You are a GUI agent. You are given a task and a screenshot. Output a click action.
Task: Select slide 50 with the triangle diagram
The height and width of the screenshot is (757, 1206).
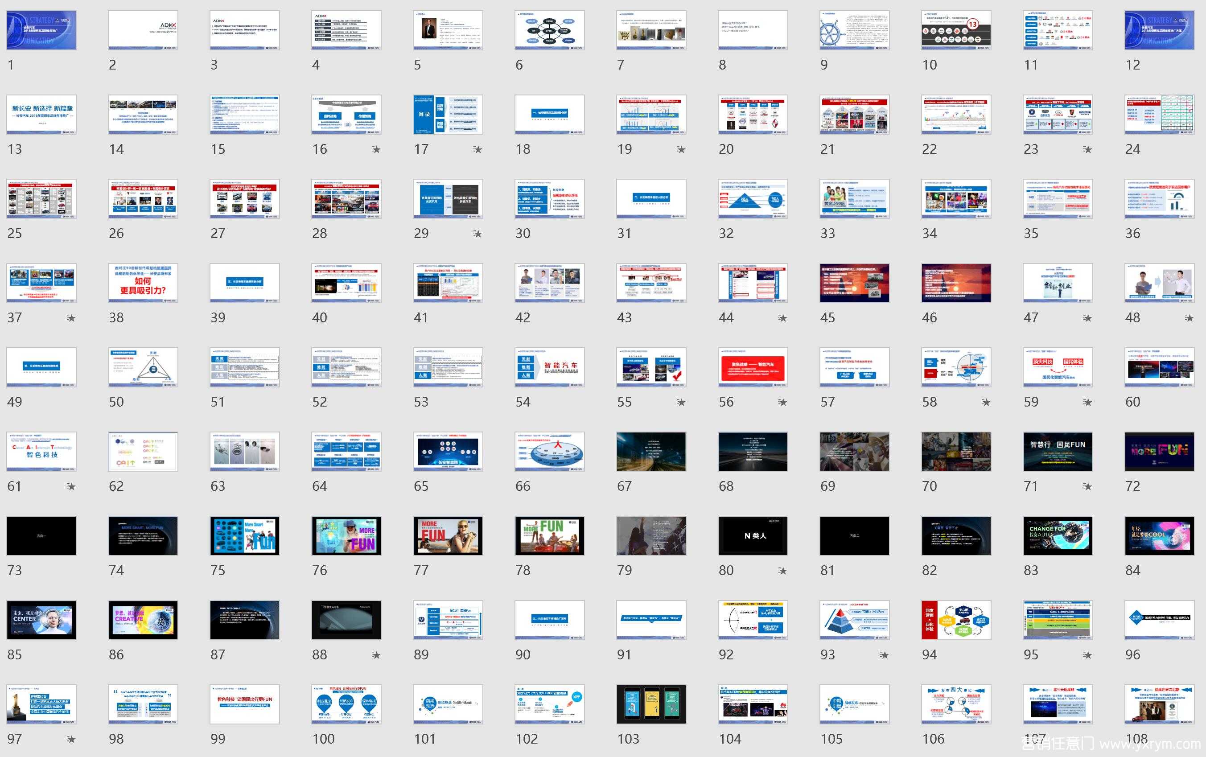click(143, 367)
